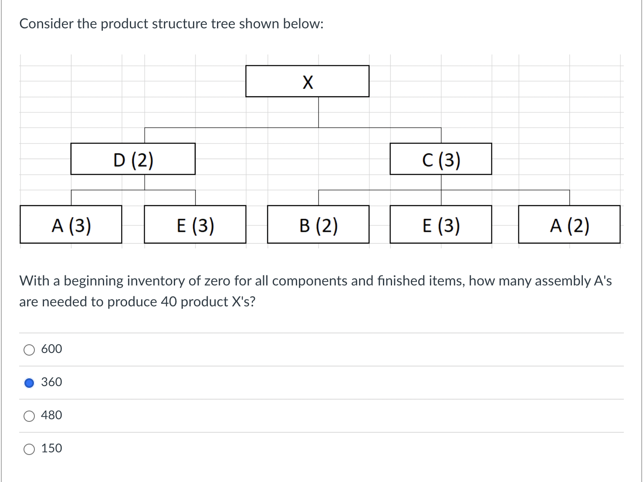Click the X node at the tree top
The height and width of the screenshot is (482, 643).
[307, 81]
